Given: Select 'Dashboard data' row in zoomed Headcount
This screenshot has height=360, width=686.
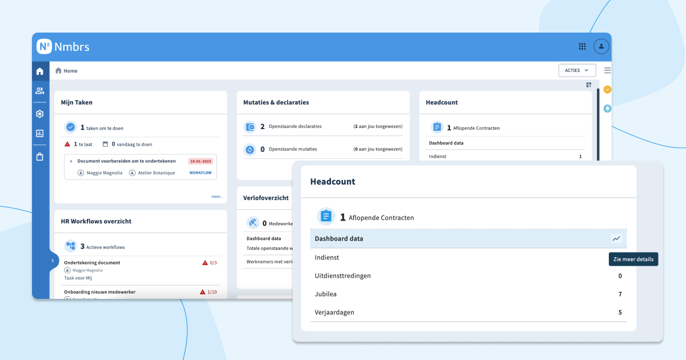Looking at the screenshot, I should click(x=468, y=239).
